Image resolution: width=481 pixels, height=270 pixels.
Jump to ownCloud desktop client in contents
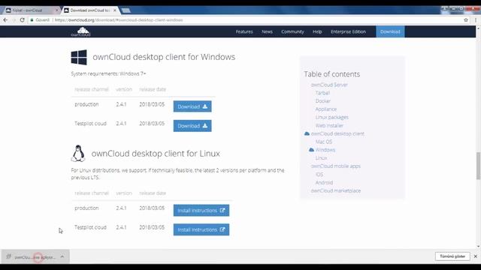coord(337,133)
